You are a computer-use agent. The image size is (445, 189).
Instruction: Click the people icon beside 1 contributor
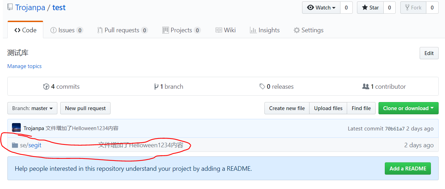[x=366, y=86]
